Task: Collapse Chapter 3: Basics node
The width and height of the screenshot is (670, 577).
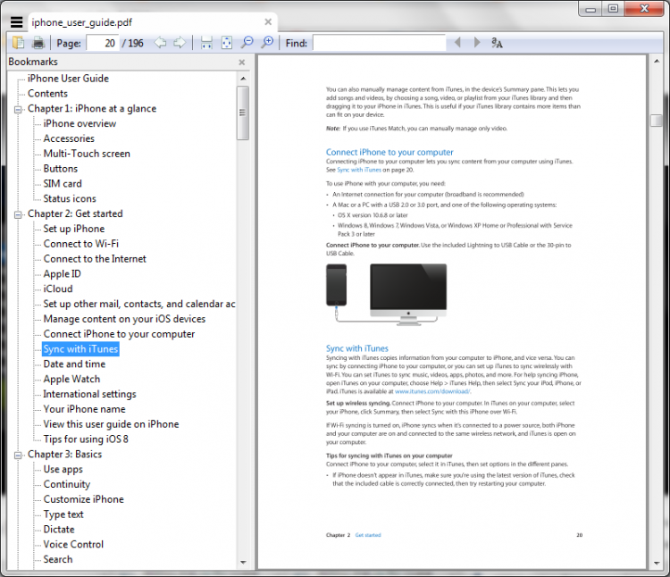Action: click(x=18, y=455)
